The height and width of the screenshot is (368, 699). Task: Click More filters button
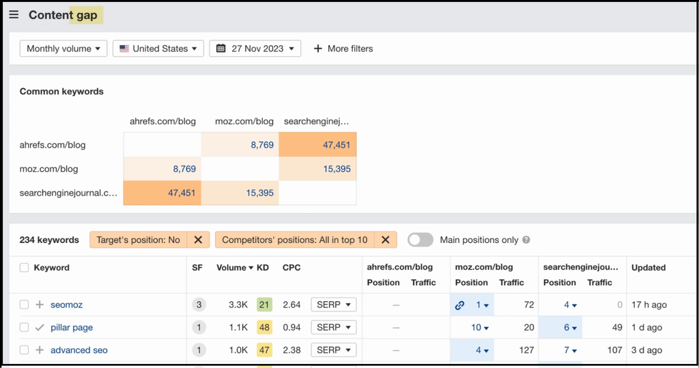pyautogui.click(x=343, y=48)
